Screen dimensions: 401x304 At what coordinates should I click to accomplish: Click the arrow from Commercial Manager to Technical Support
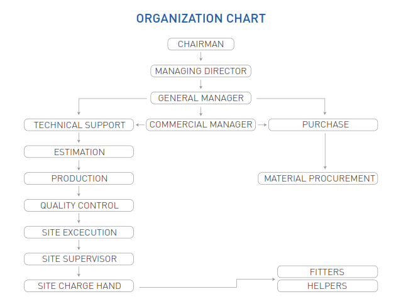pos(140,124)
